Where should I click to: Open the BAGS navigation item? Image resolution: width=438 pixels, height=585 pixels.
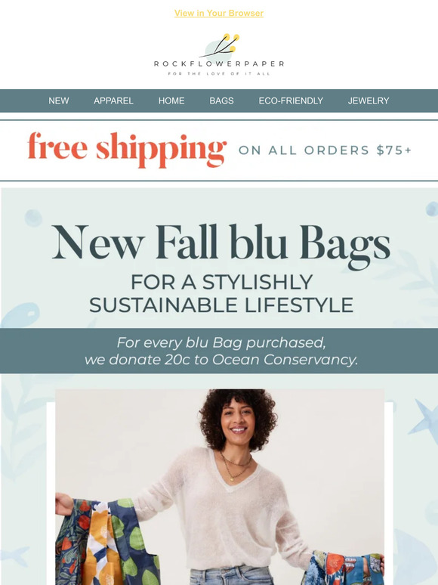pos(221,101)
